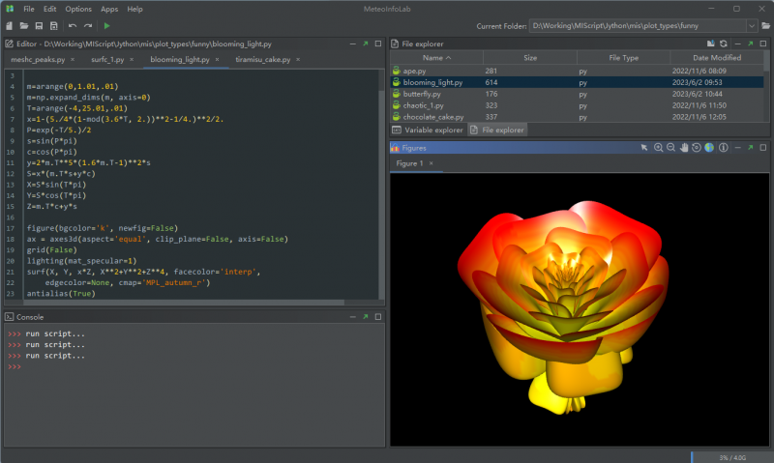
Task: Click the Undo arrow in the toolbar
Action: point(73,25)
